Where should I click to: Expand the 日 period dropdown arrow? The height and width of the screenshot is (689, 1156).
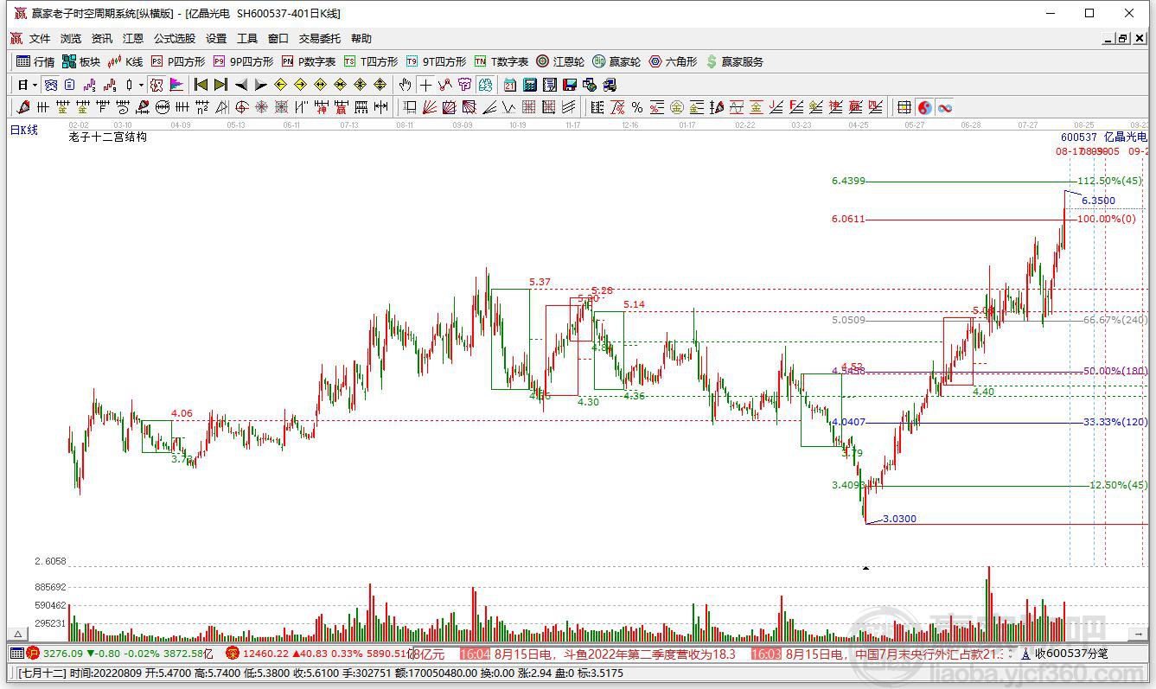(x=35, y=85)
